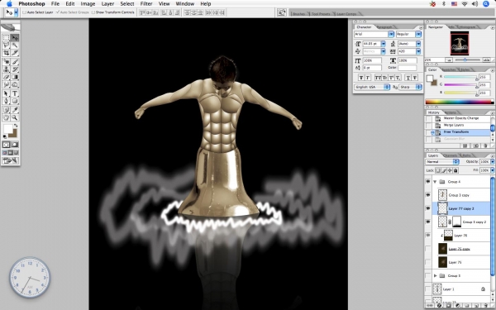
Task: Switch to Quick Mask mode
Action: click(x=15, y=145)
